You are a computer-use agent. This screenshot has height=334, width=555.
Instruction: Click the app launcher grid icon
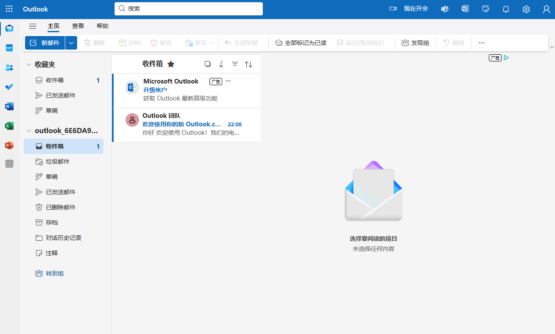[x=9, y=9]
